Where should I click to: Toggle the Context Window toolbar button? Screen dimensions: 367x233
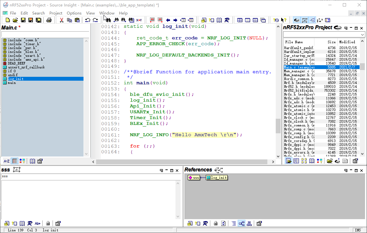(x=304, y=20)
